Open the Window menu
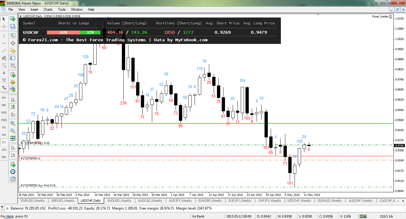 tap(77, 9)
